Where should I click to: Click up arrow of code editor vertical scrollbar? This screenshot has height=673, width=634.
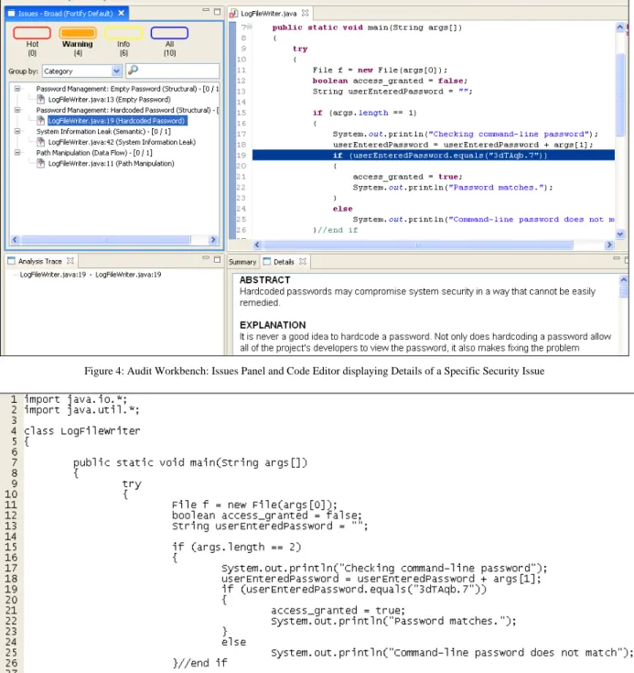pos(620,27)
